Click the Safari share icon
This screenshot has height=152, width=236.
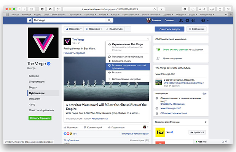click(220, 9)
